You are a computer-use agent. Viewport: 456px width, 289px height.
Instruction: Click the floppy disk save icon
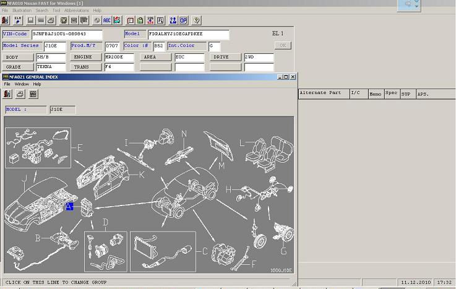coord(30,20)
